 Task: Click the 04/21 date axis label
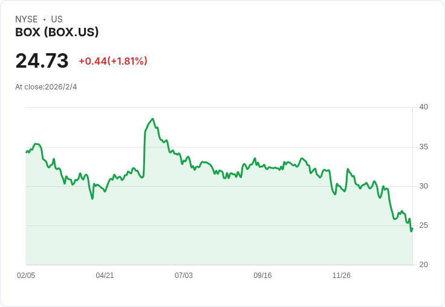[105, 275]
